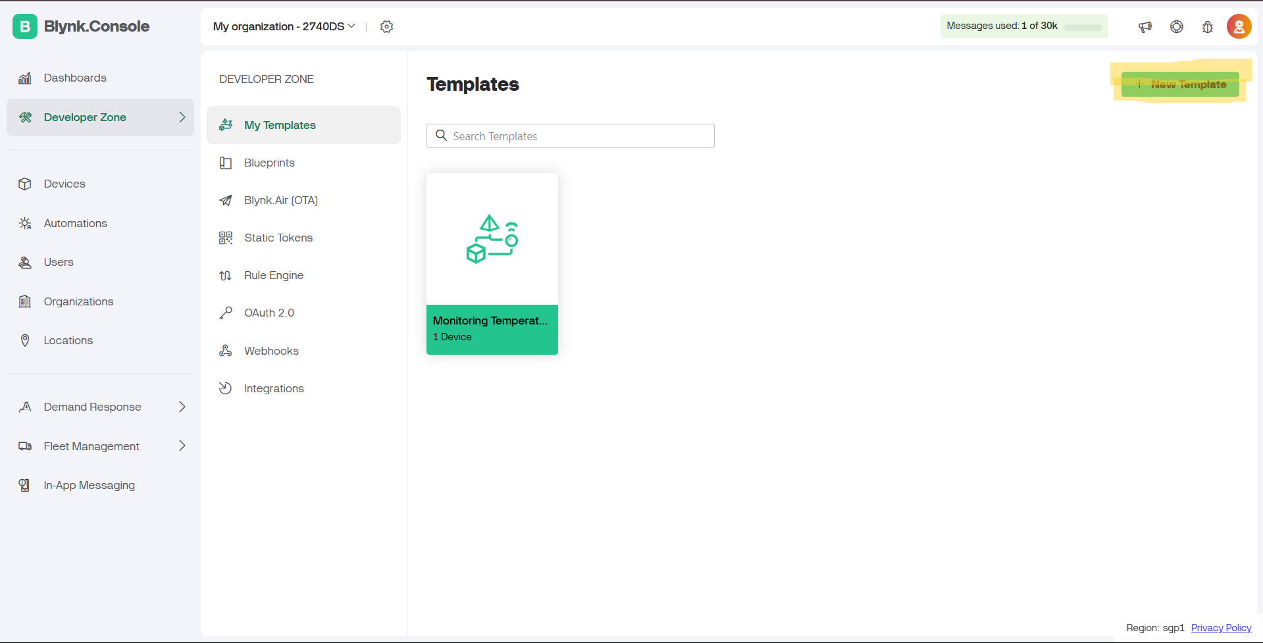This screenshot has height=643, width=1263.
Task: Click the Messages used progress bar
Action: coord(1083,28)
